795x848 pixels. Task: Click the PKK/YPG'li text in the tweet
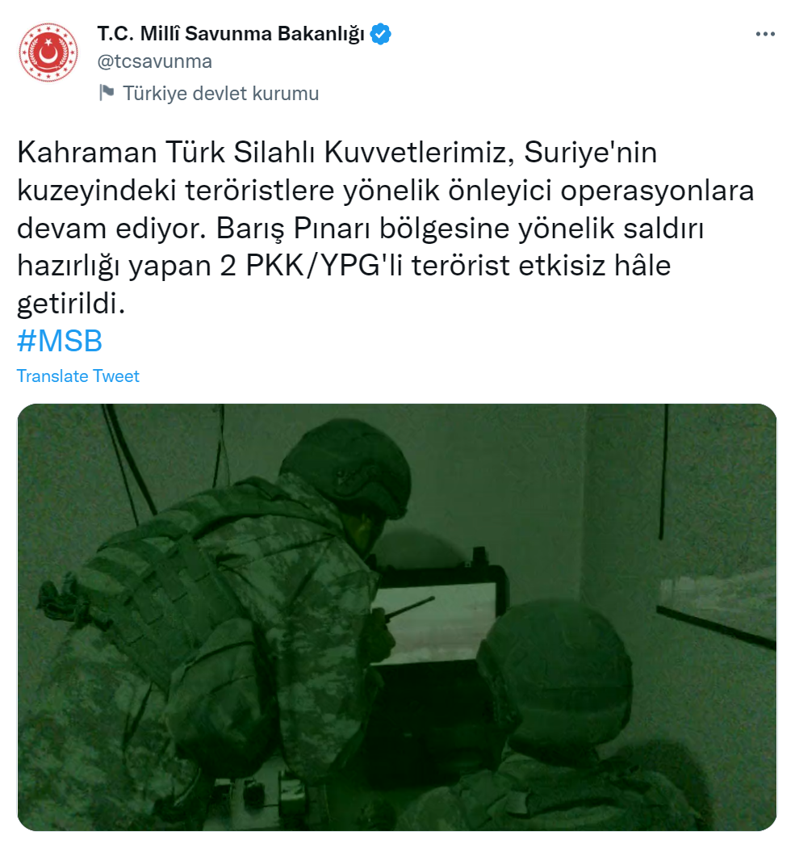click(x=324, y=266)
